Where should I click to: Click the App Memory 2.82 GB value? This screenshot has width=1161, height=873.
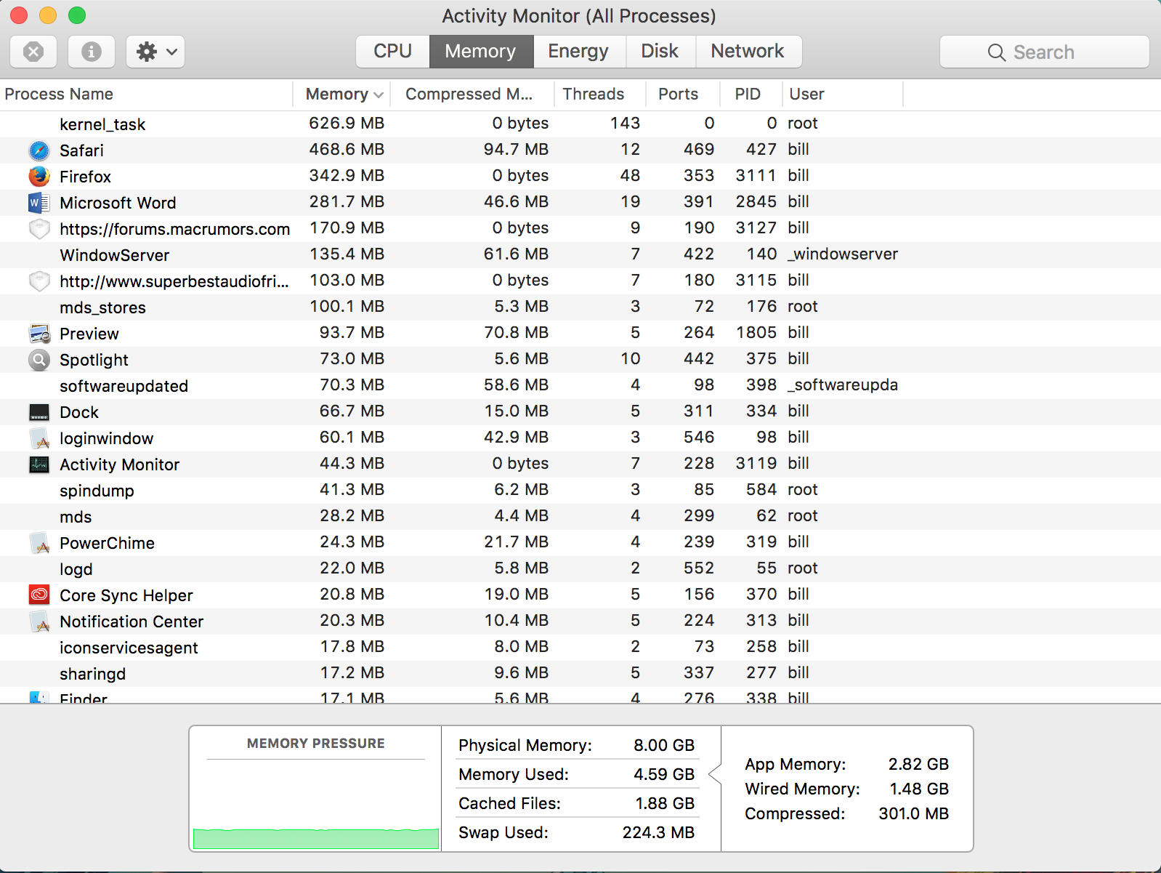tap(918, 765)
